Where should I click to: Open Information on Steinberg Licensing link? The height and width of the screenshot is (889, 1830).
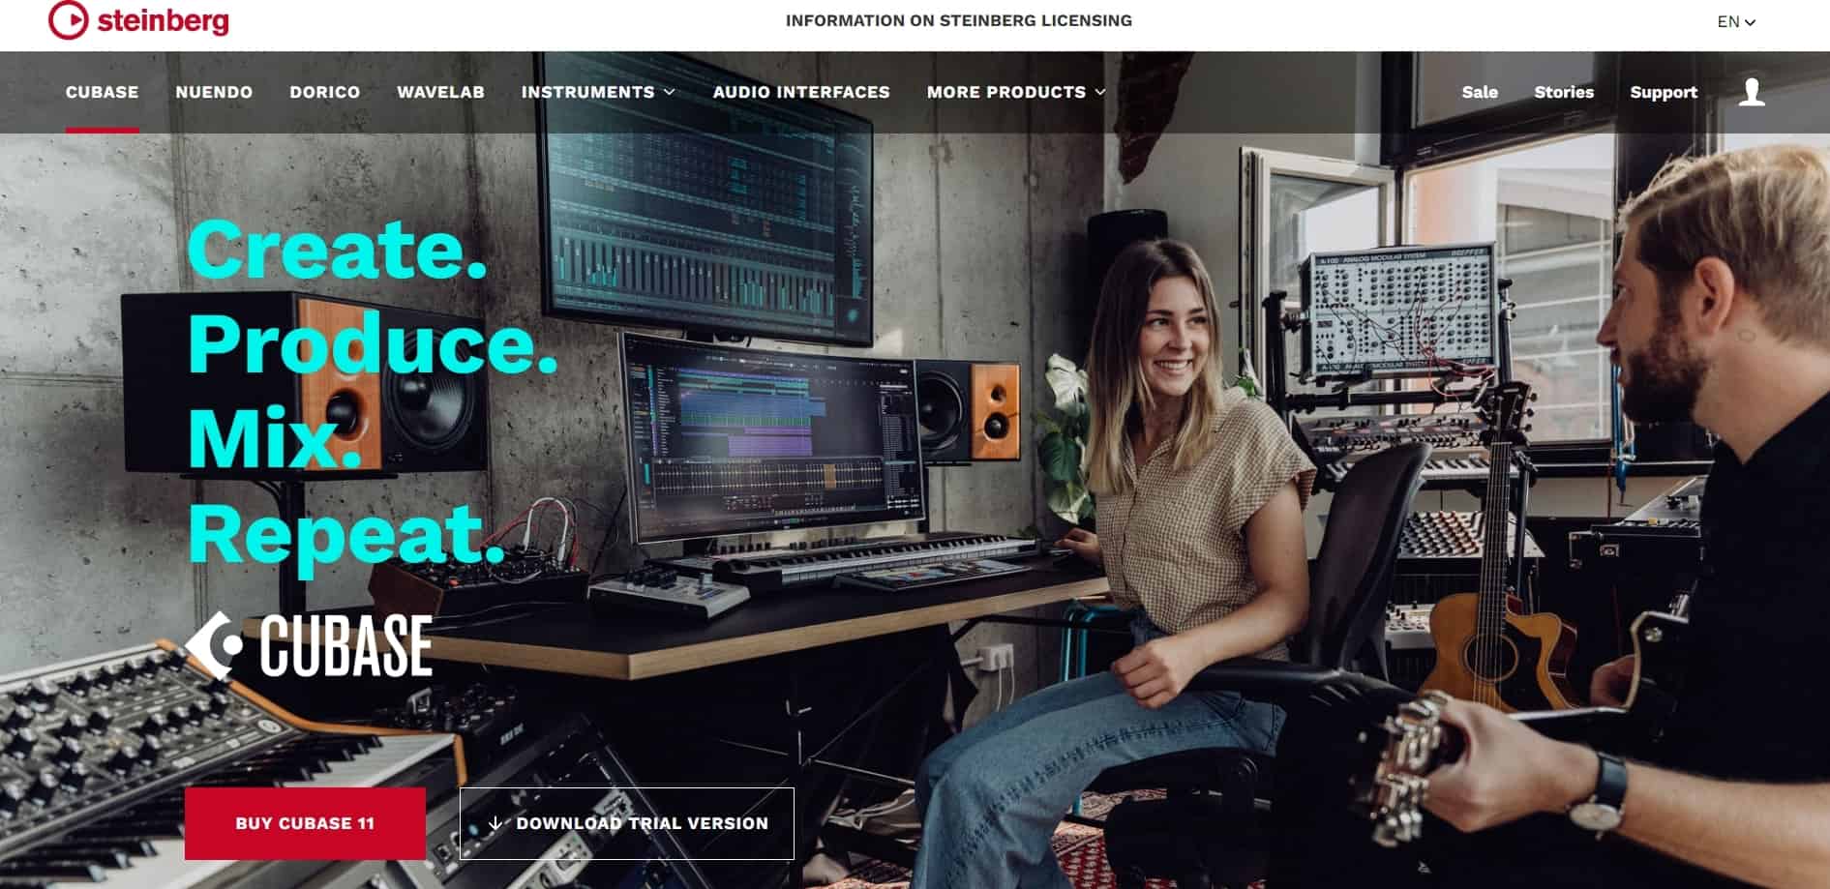[x=959, y=20]
